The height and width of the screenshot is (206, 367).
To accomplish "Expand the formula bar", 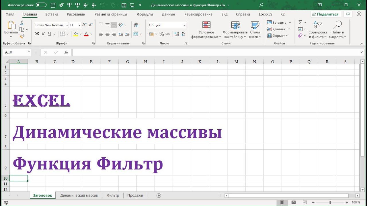I will (361, 52).
